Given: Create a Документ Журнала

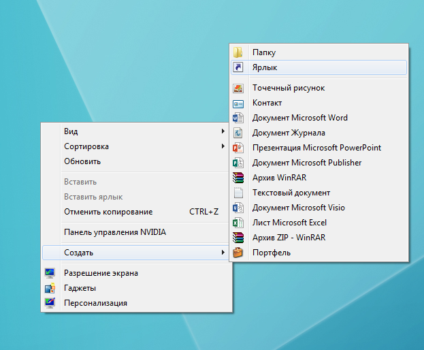Looking at the screenshot, I should (319, 133).
